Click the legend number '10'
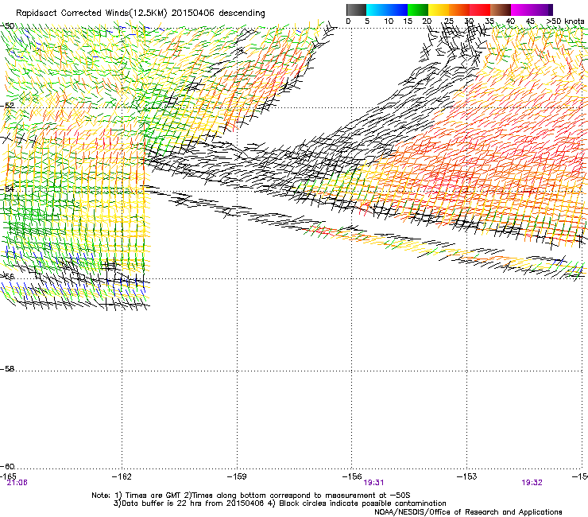 [x=389, y=21]
